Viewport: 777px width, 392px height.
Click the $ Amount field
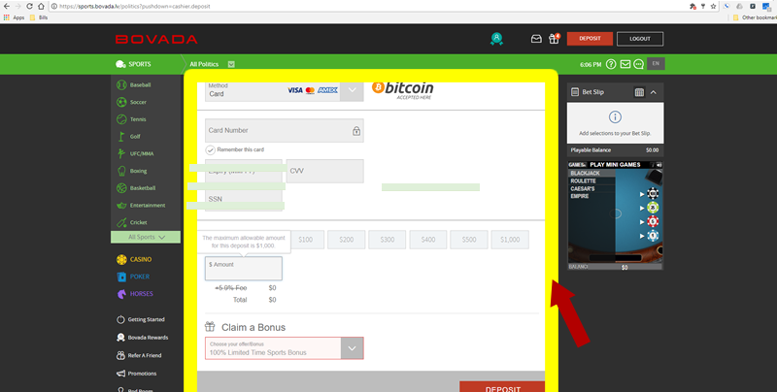244,268
